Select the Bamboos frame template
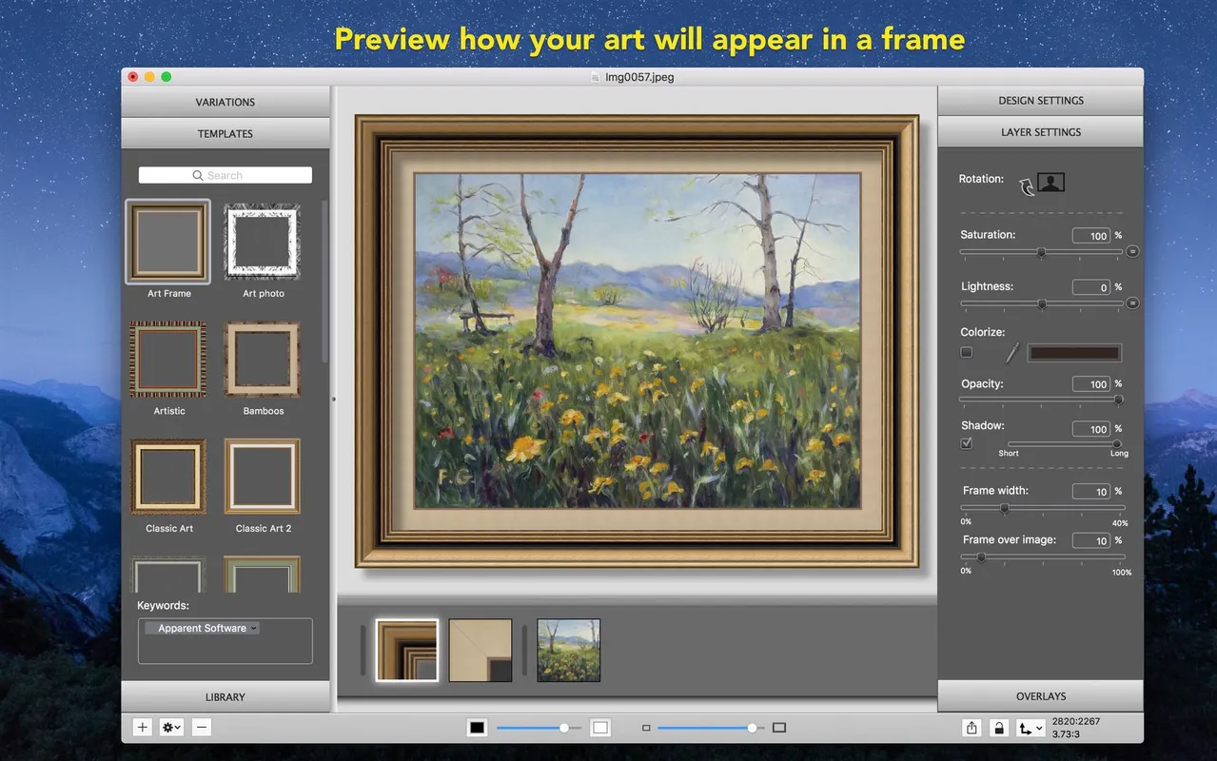The image size is (1217, 761). point(263,360)
